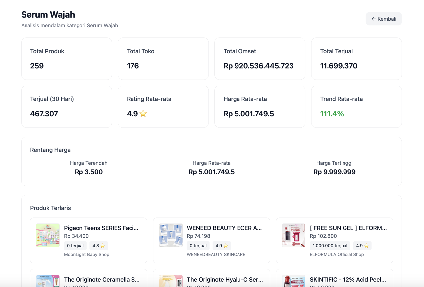Open Pigeon Teens SERIES product thumbnail
The image size is (424, 287).
coord(48,235)
